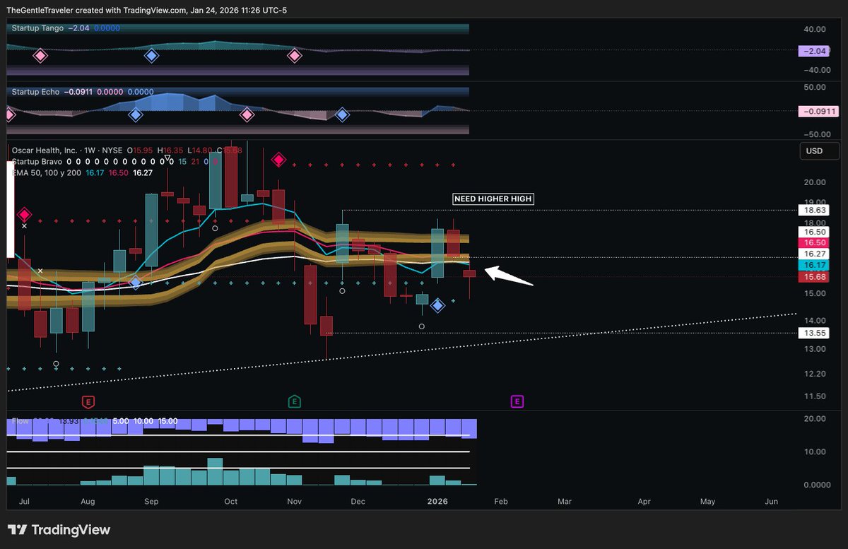The width and height of the screenshot is (848, 549).
Task: Click the blue diamond in Startup Tango pane
Action: [151, 55]
